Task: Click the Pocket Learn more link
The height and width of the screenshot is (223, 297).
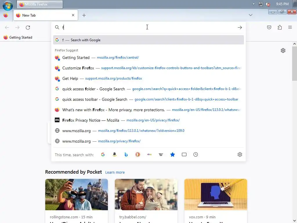Action: tap(115, 172)
